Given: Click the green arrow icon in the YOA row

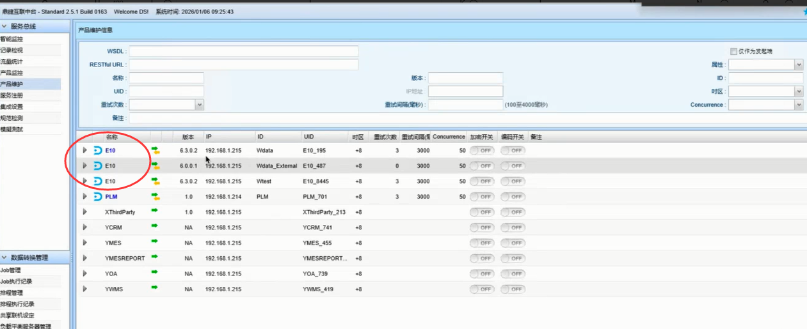Looking at the screenshot, I should [x=154, y=272].
